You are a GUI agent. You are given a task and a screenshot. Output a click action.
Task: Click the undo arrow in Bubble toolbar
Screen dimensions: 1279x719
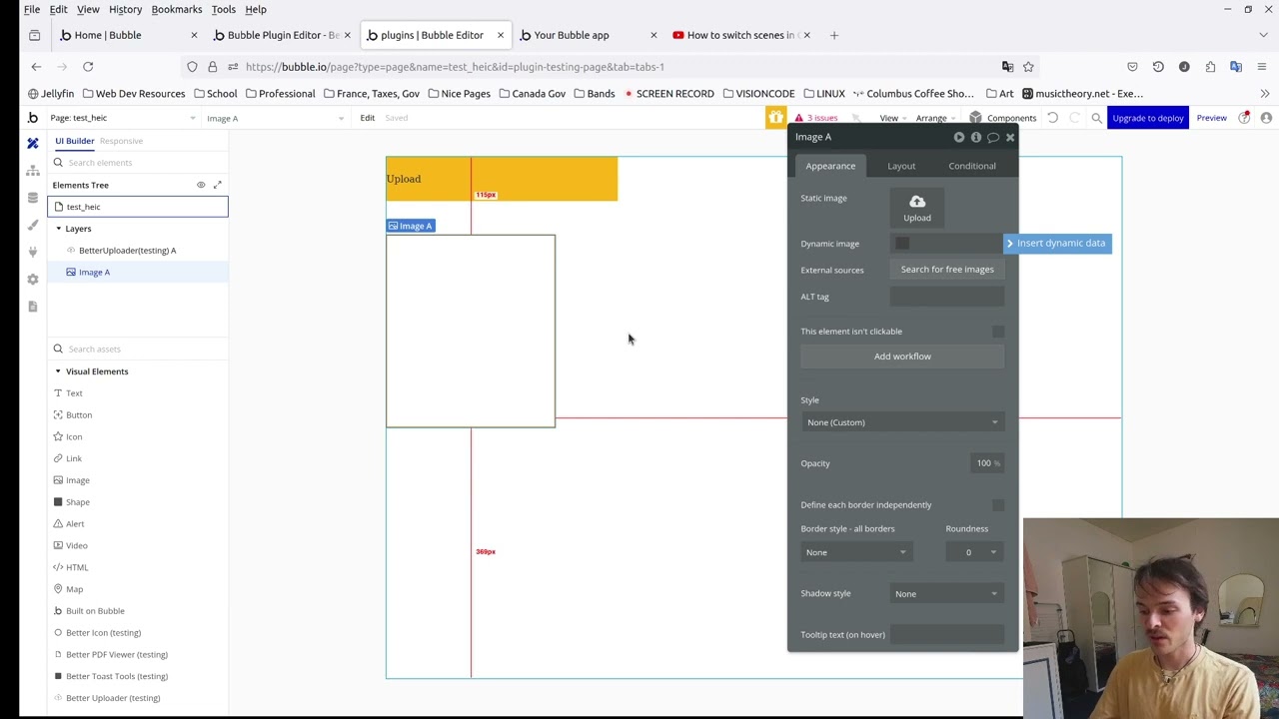[x=1052, y=118]
